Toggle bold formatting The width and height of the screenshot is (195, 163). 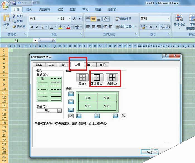[31, 27]
